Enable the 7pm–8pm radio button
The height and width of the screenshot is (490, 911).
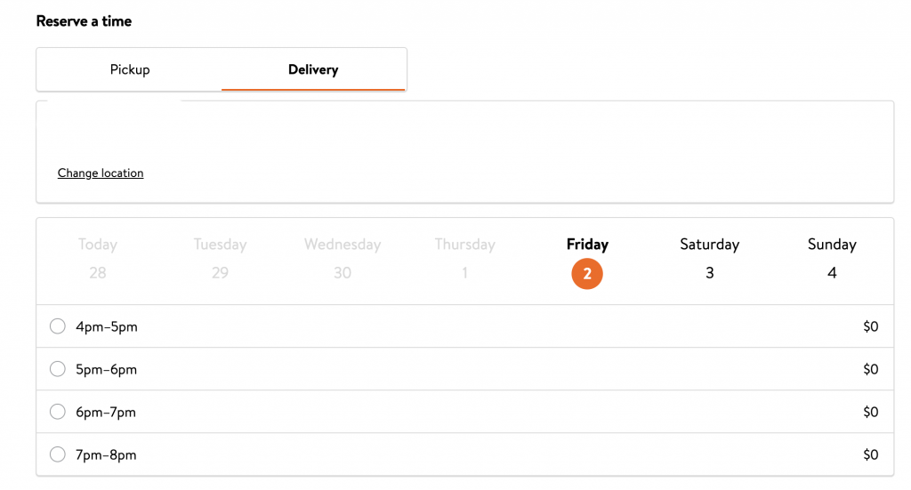pyautogui.click(x=58, y=454)
